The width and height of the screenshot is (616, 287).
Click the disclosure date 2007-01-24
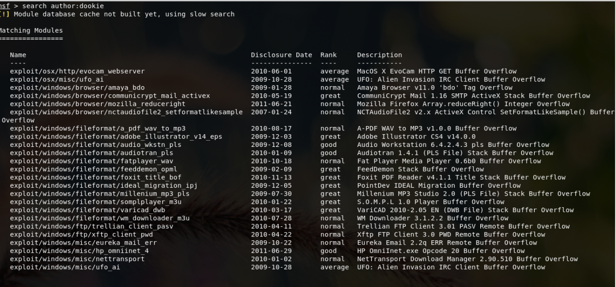(x=272, y=112)
